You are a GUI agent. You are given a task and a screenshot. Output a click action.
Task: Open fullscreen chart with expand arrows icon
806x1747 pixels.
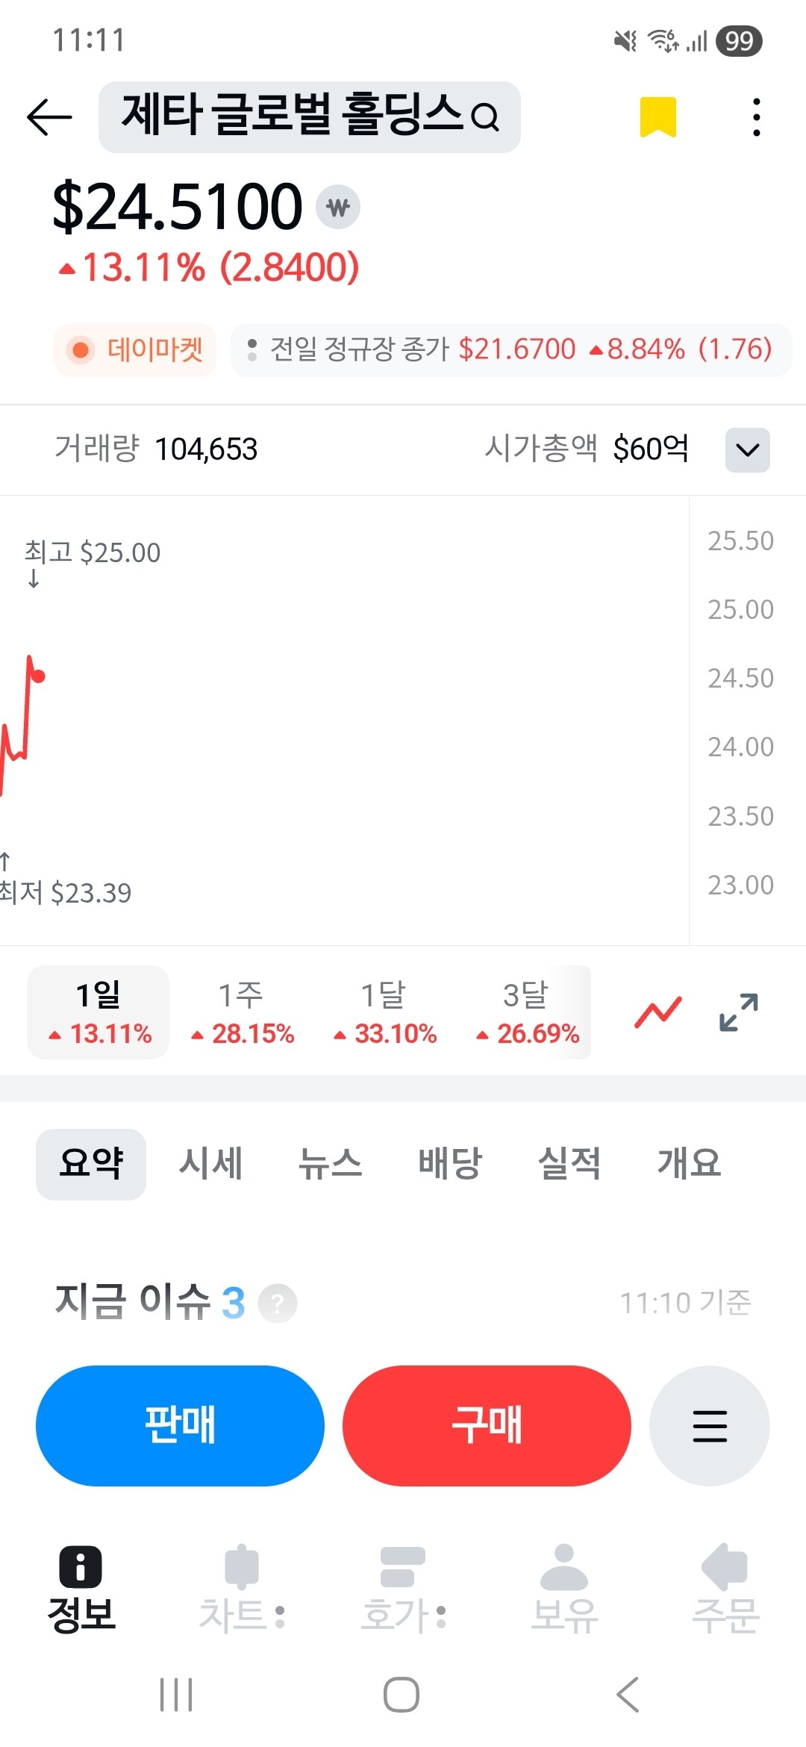pyautogui.click(x=739, y=1012)
